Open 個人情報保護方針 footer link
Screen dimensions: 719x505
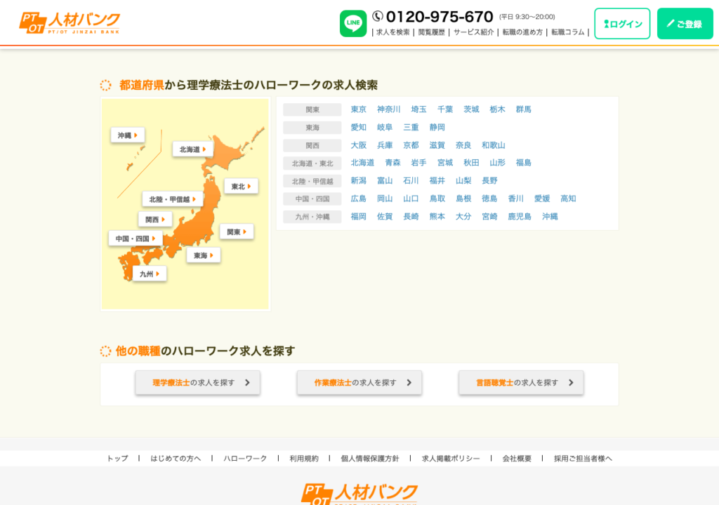(x=369, y=458)
